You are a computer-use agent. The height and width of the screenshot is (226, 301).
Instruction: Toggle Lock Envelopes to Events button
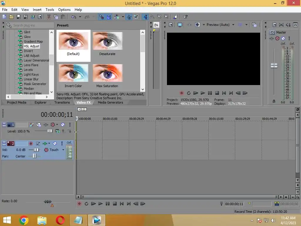pos(129,17)
